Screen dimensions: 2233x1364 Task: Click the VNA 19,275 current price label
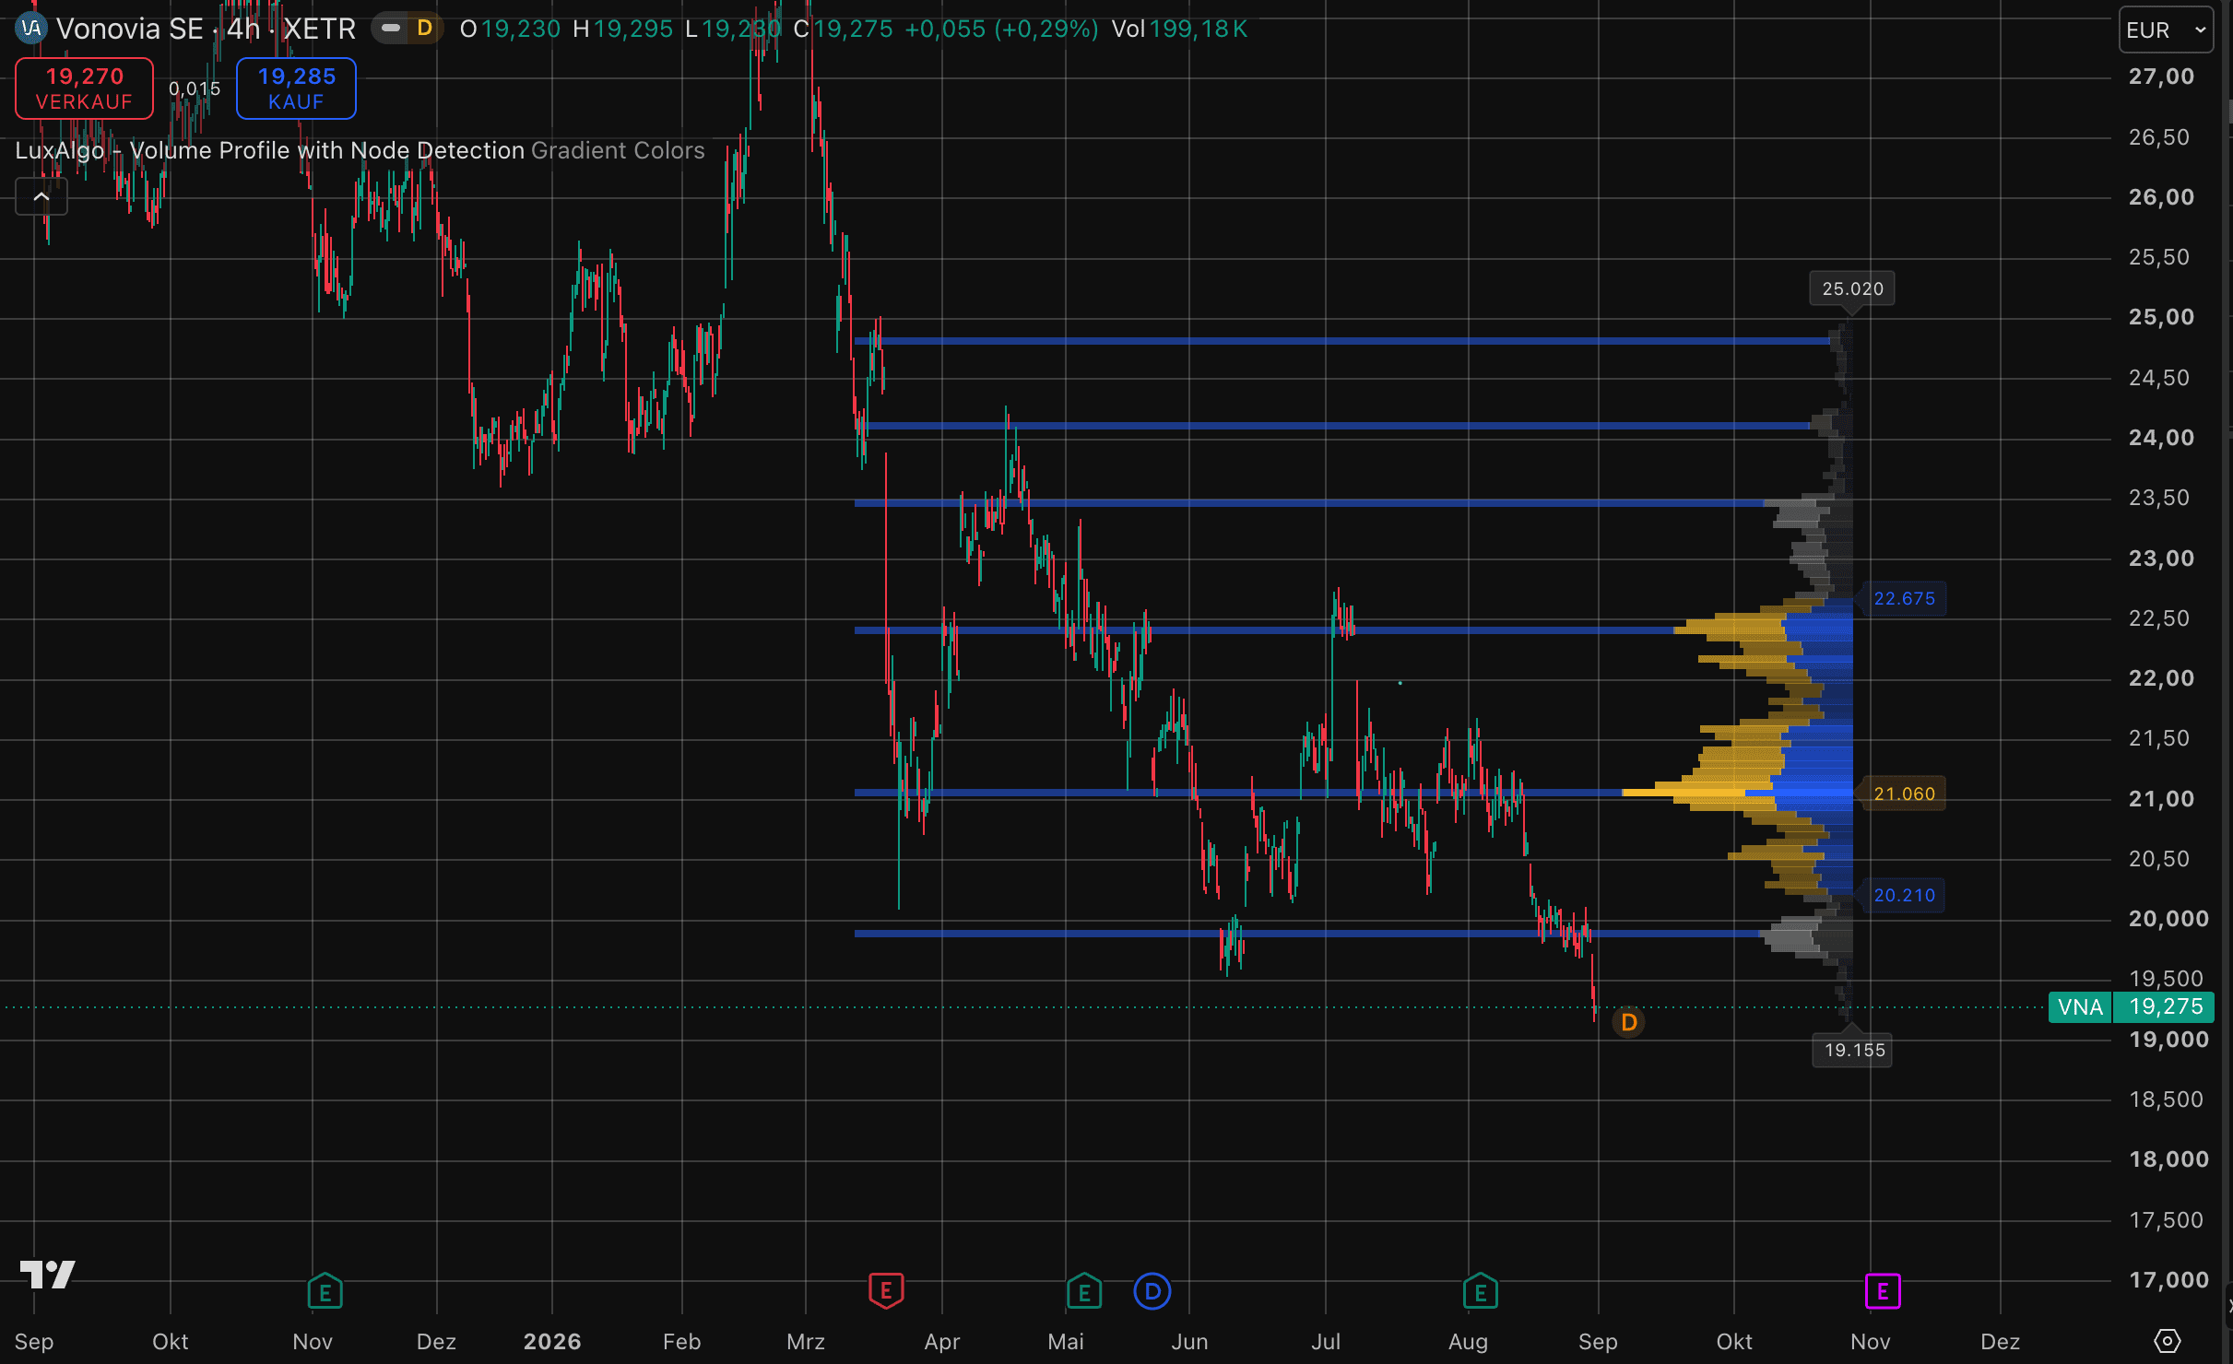2131,1006
